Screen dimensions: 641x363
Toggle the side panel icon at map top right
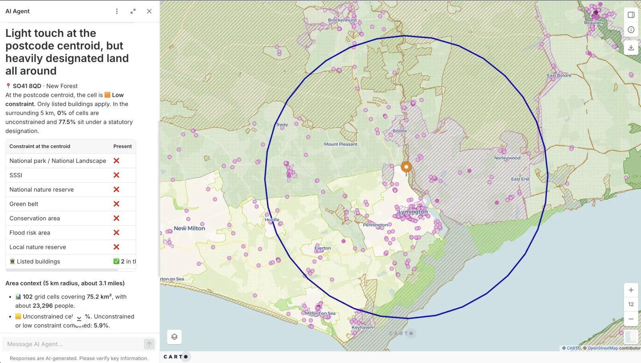coord(631,15)
